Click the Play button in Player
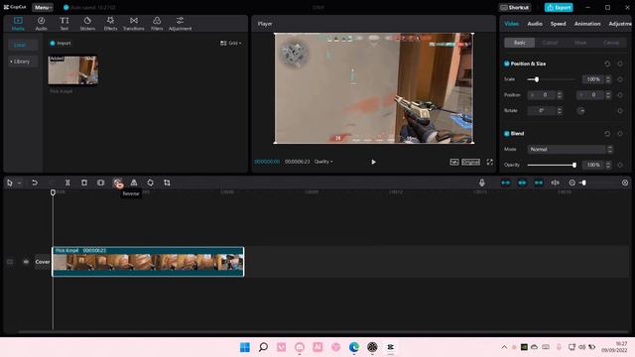 pos(373,162)
